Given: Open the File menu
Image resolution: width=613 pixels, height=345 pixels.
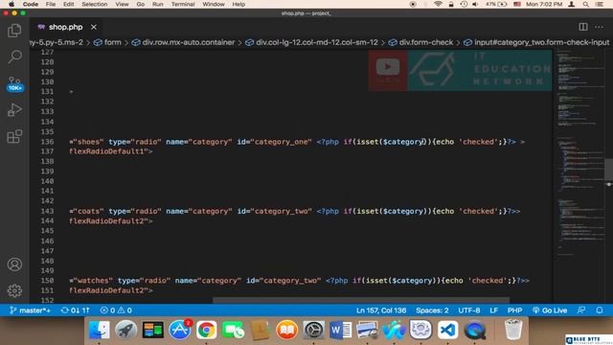Looking at the screenshot, I should (x=51, y=4).
